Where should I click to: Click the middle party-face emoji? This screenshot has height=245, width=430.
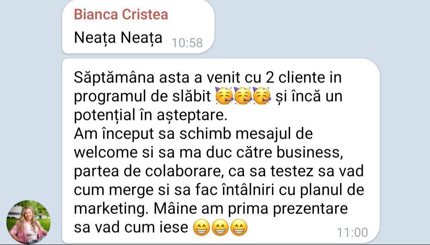243,96
